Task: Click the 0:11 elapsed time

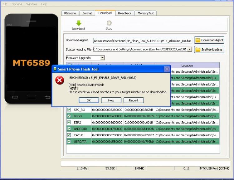Action: tap(186, 168)
